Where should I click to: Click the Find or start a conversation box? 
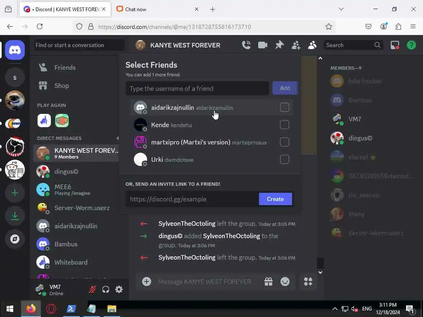79,45
